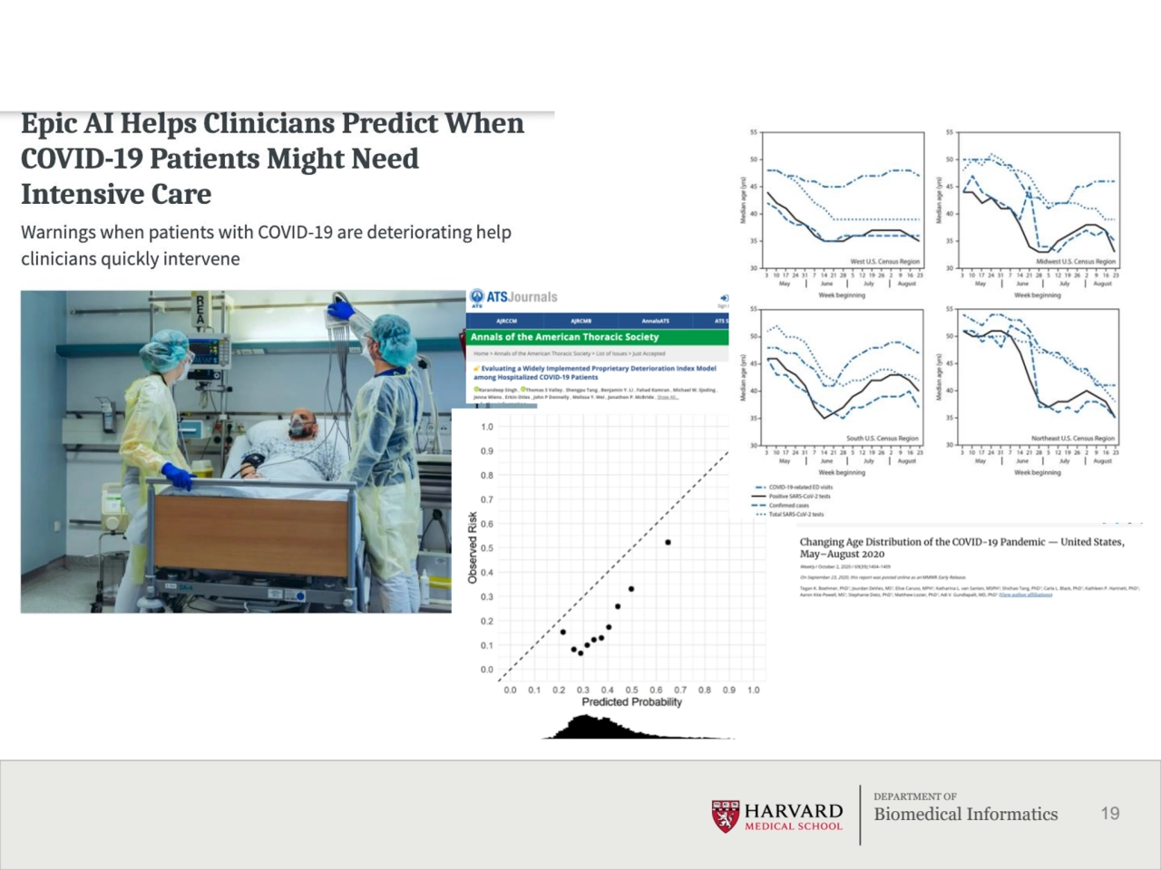Viewport: 1161px width, 870px height.
Task: Open the Evaluating a Widely Implemented Proprietary Deterioration Index article title
Action: tap(595, 372)
